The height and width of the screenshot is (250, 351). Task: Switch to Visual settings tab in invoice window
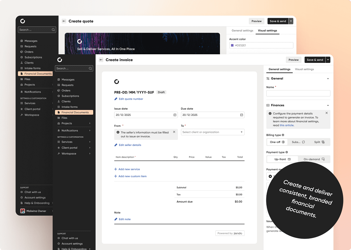click(304, 69)
